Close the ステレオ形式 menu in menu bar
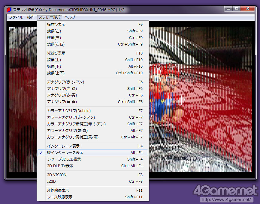Screen dimensions: 260x204 (50, 17)
